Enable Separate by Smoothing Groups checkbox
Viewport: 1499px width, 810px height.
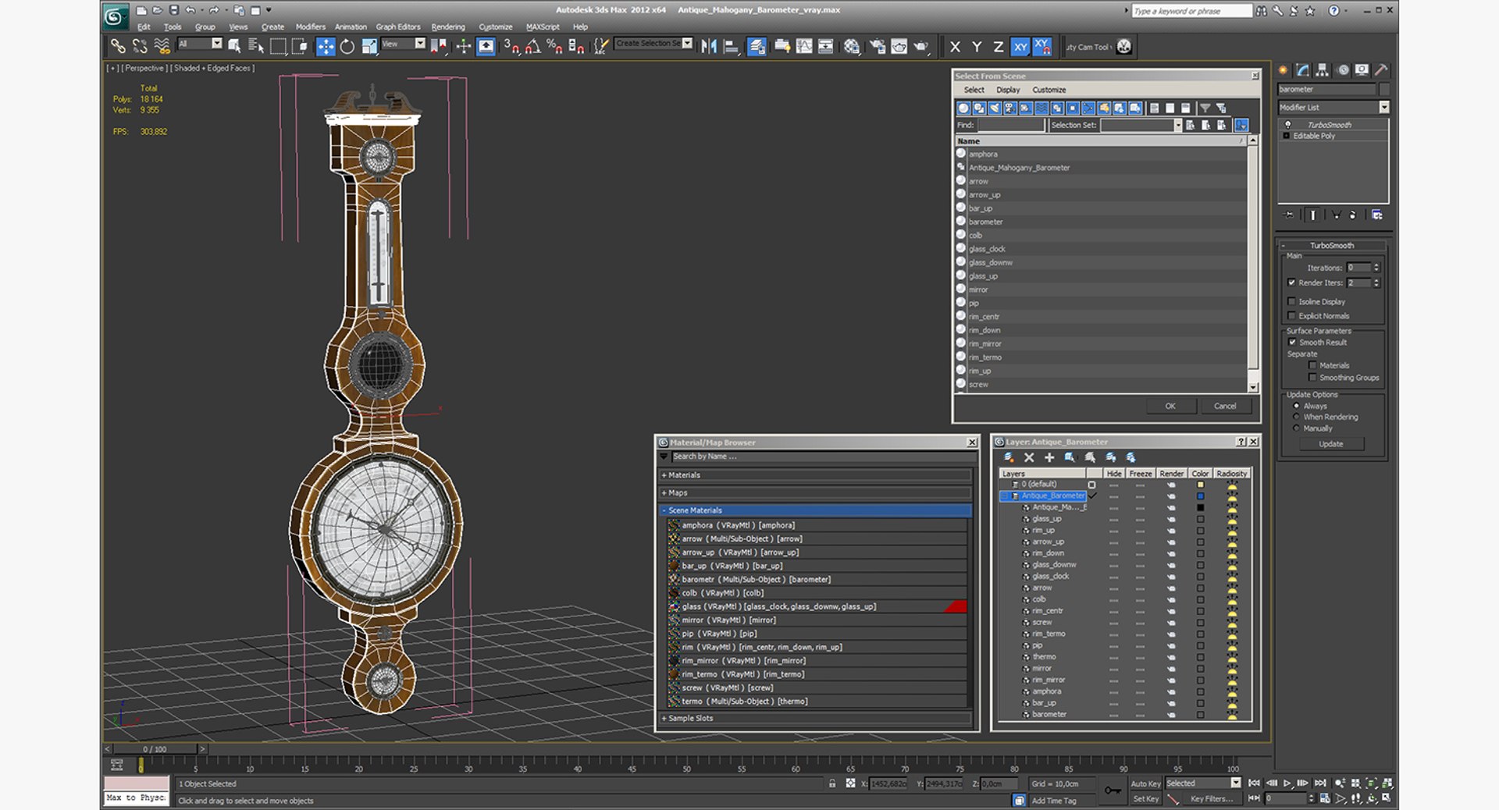(1312, 378)
